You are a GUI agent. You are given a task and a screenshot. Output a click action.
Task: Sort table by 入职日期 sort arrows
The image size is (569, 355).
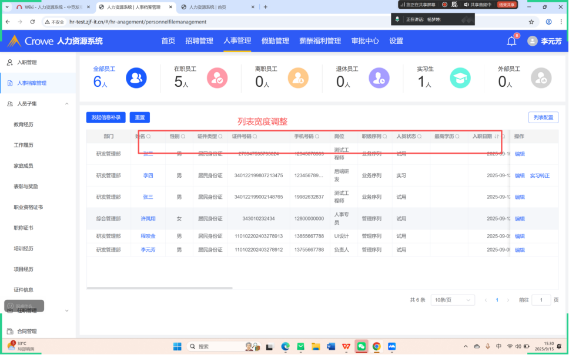pos(497,137)
